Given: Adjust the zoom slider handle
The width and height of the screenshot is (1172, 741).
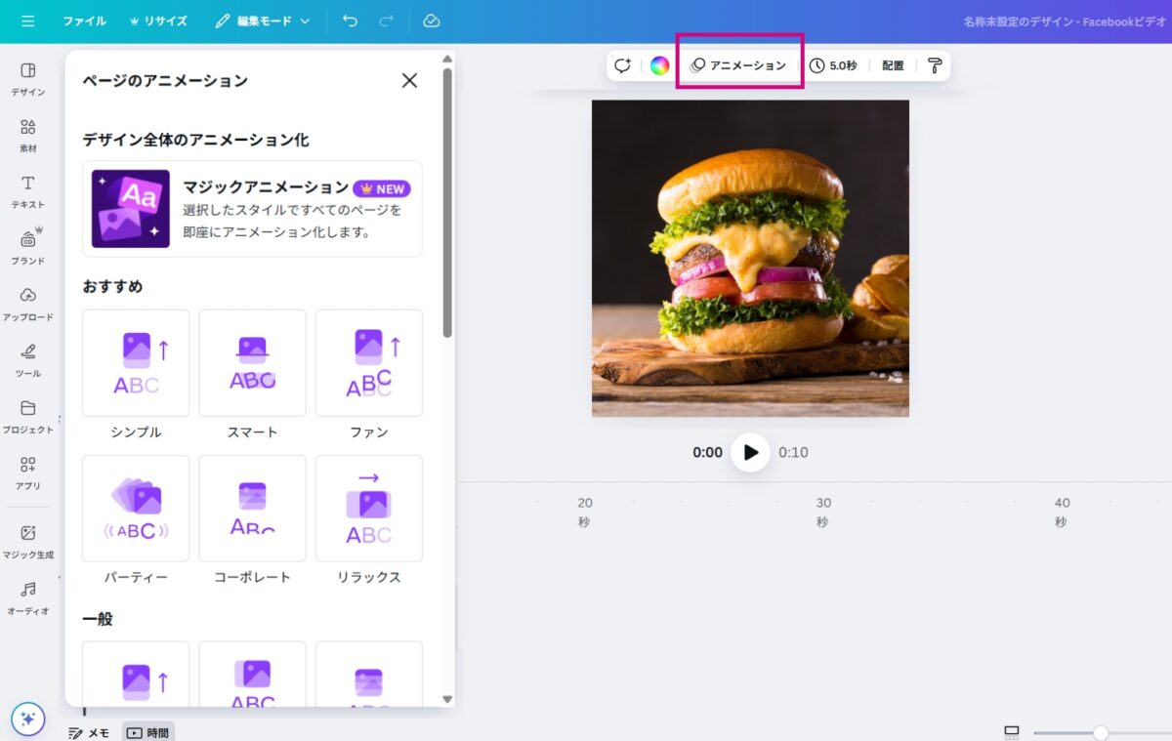Looking at the screenshot, I should point(1101,732).
